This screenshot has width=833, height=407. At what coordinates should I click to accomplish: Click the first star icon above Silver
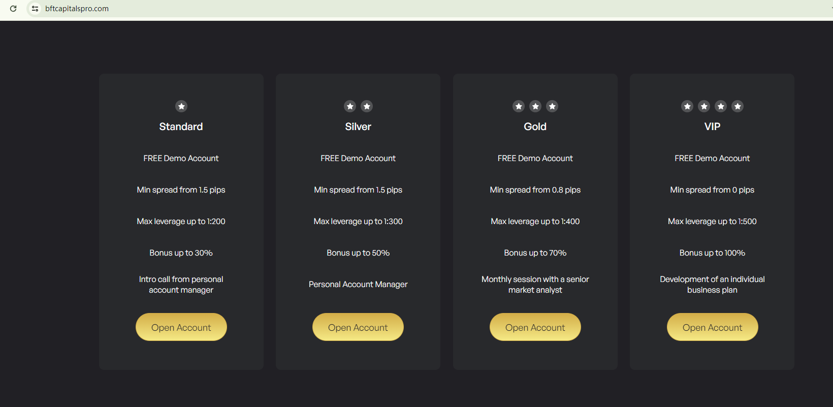click(350, 106)
